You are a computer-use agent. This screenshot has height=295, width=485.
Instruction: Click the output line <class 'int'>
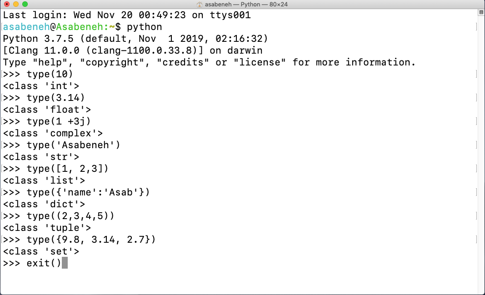click(x=41, y=85)
